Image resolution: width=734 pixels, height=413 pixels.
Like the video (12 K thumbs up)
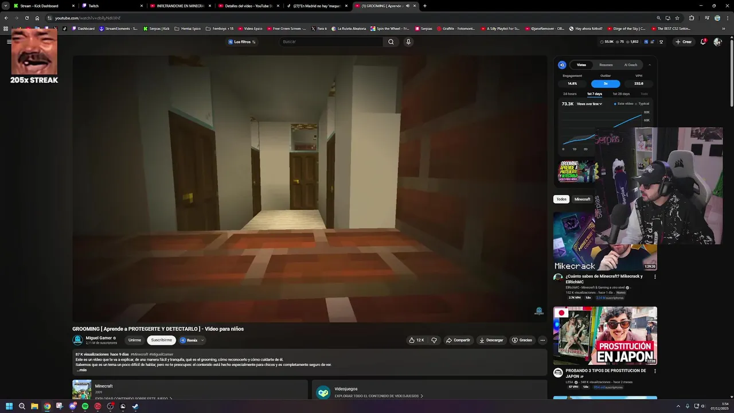[x=417, y=340]
